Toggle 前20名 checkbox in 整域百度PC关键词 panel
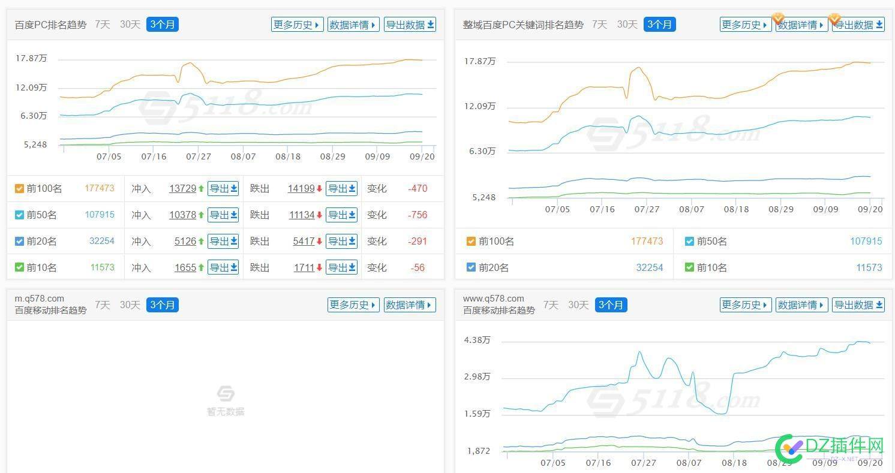The image size is (895, 473). 471,268
